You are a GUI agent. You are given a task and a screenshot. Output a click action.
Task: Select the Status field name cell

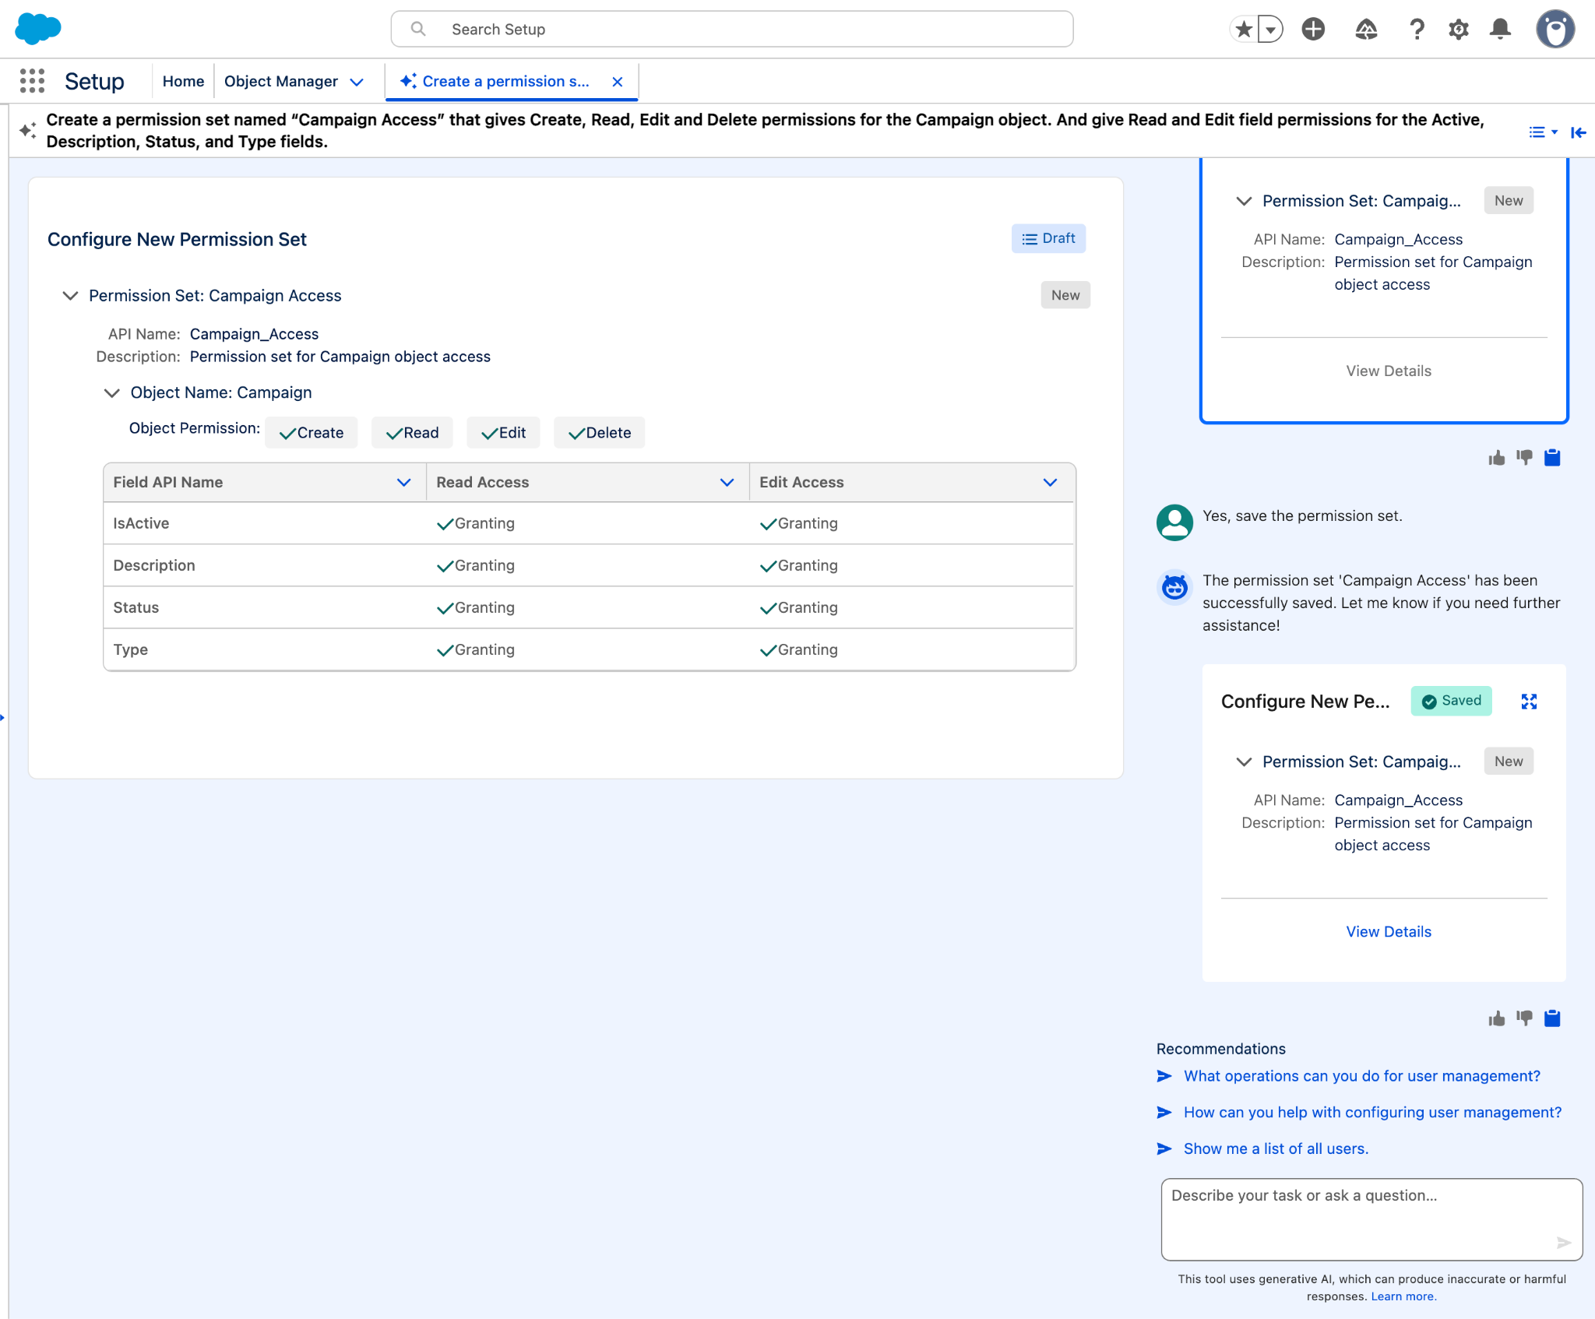[265, 608]
